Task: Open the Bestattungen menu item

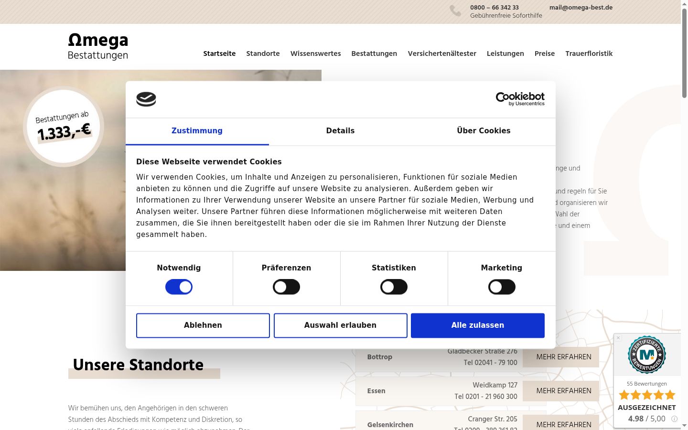Action: tap(374, 54)
